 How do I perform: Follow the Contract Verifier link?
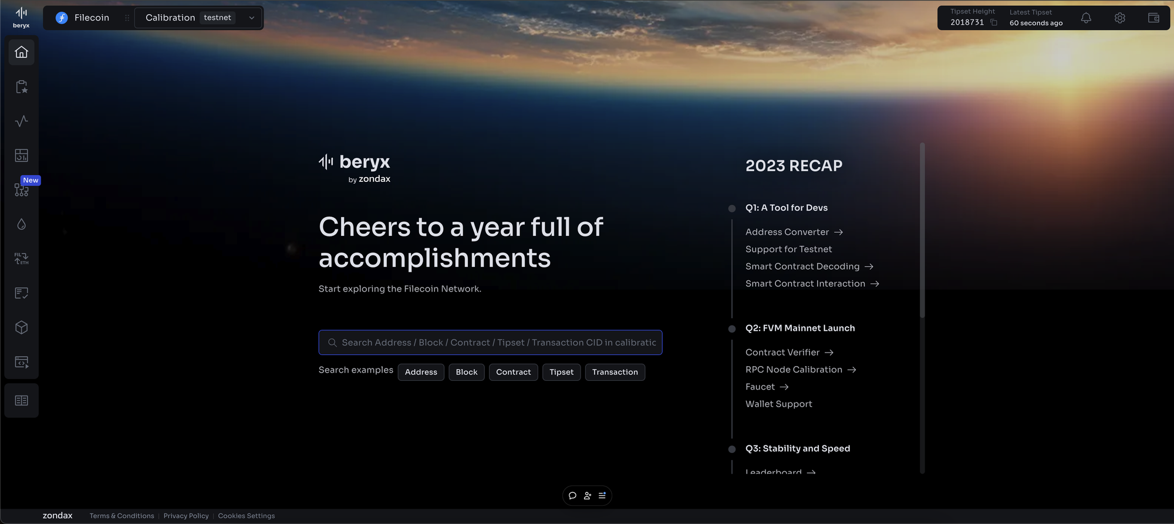790,353
